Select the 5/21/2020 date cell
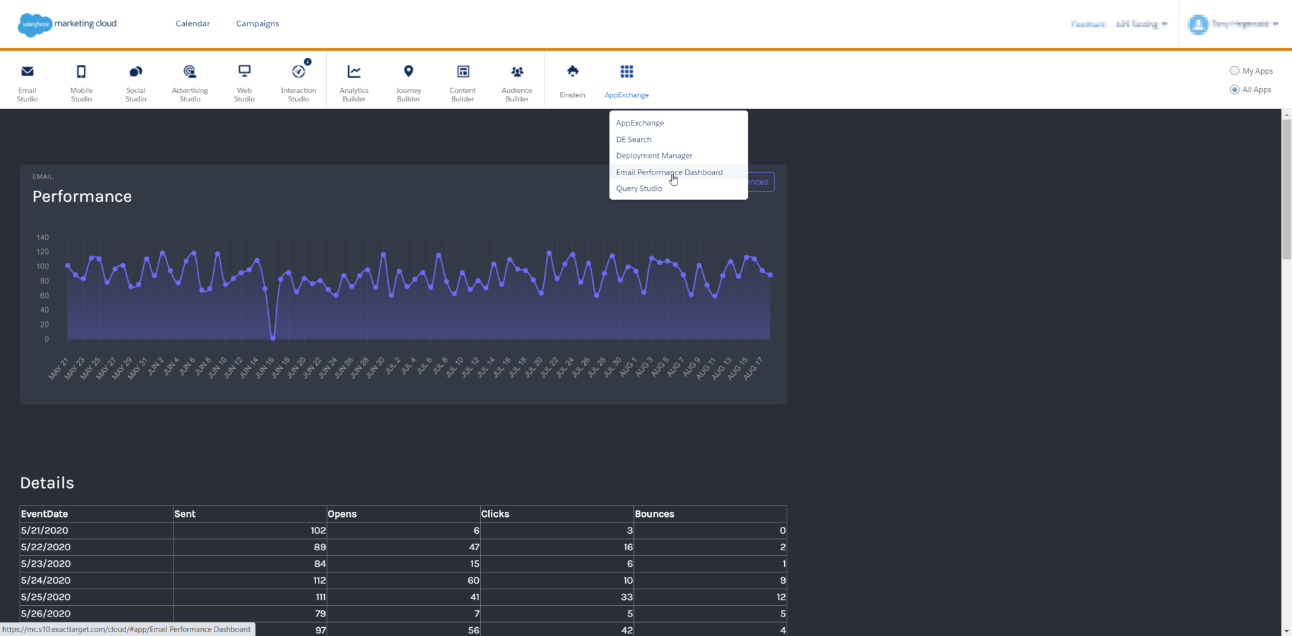The image size is (1292, 636). point(97,531)
